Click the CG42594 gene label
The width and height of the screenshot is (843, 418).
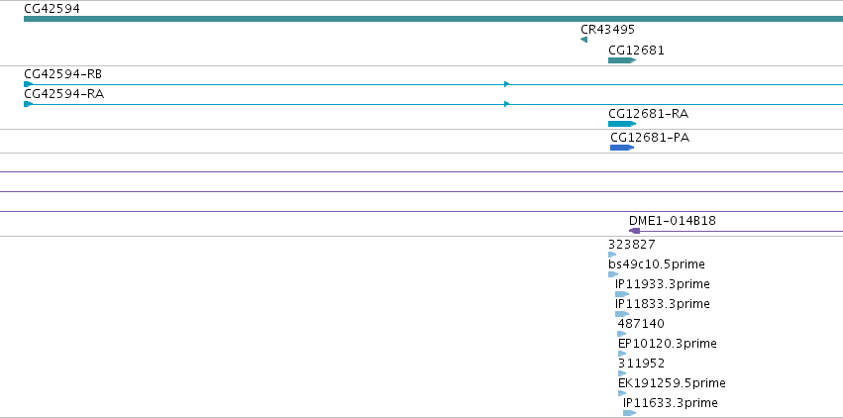click(52, 8)
